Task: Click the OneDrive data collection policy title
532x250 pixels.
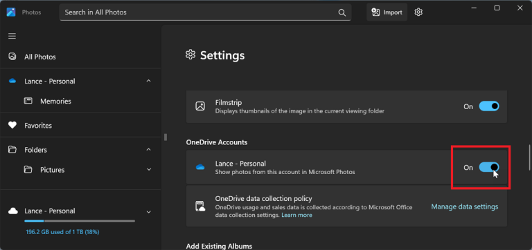Action: coord(263,199)
